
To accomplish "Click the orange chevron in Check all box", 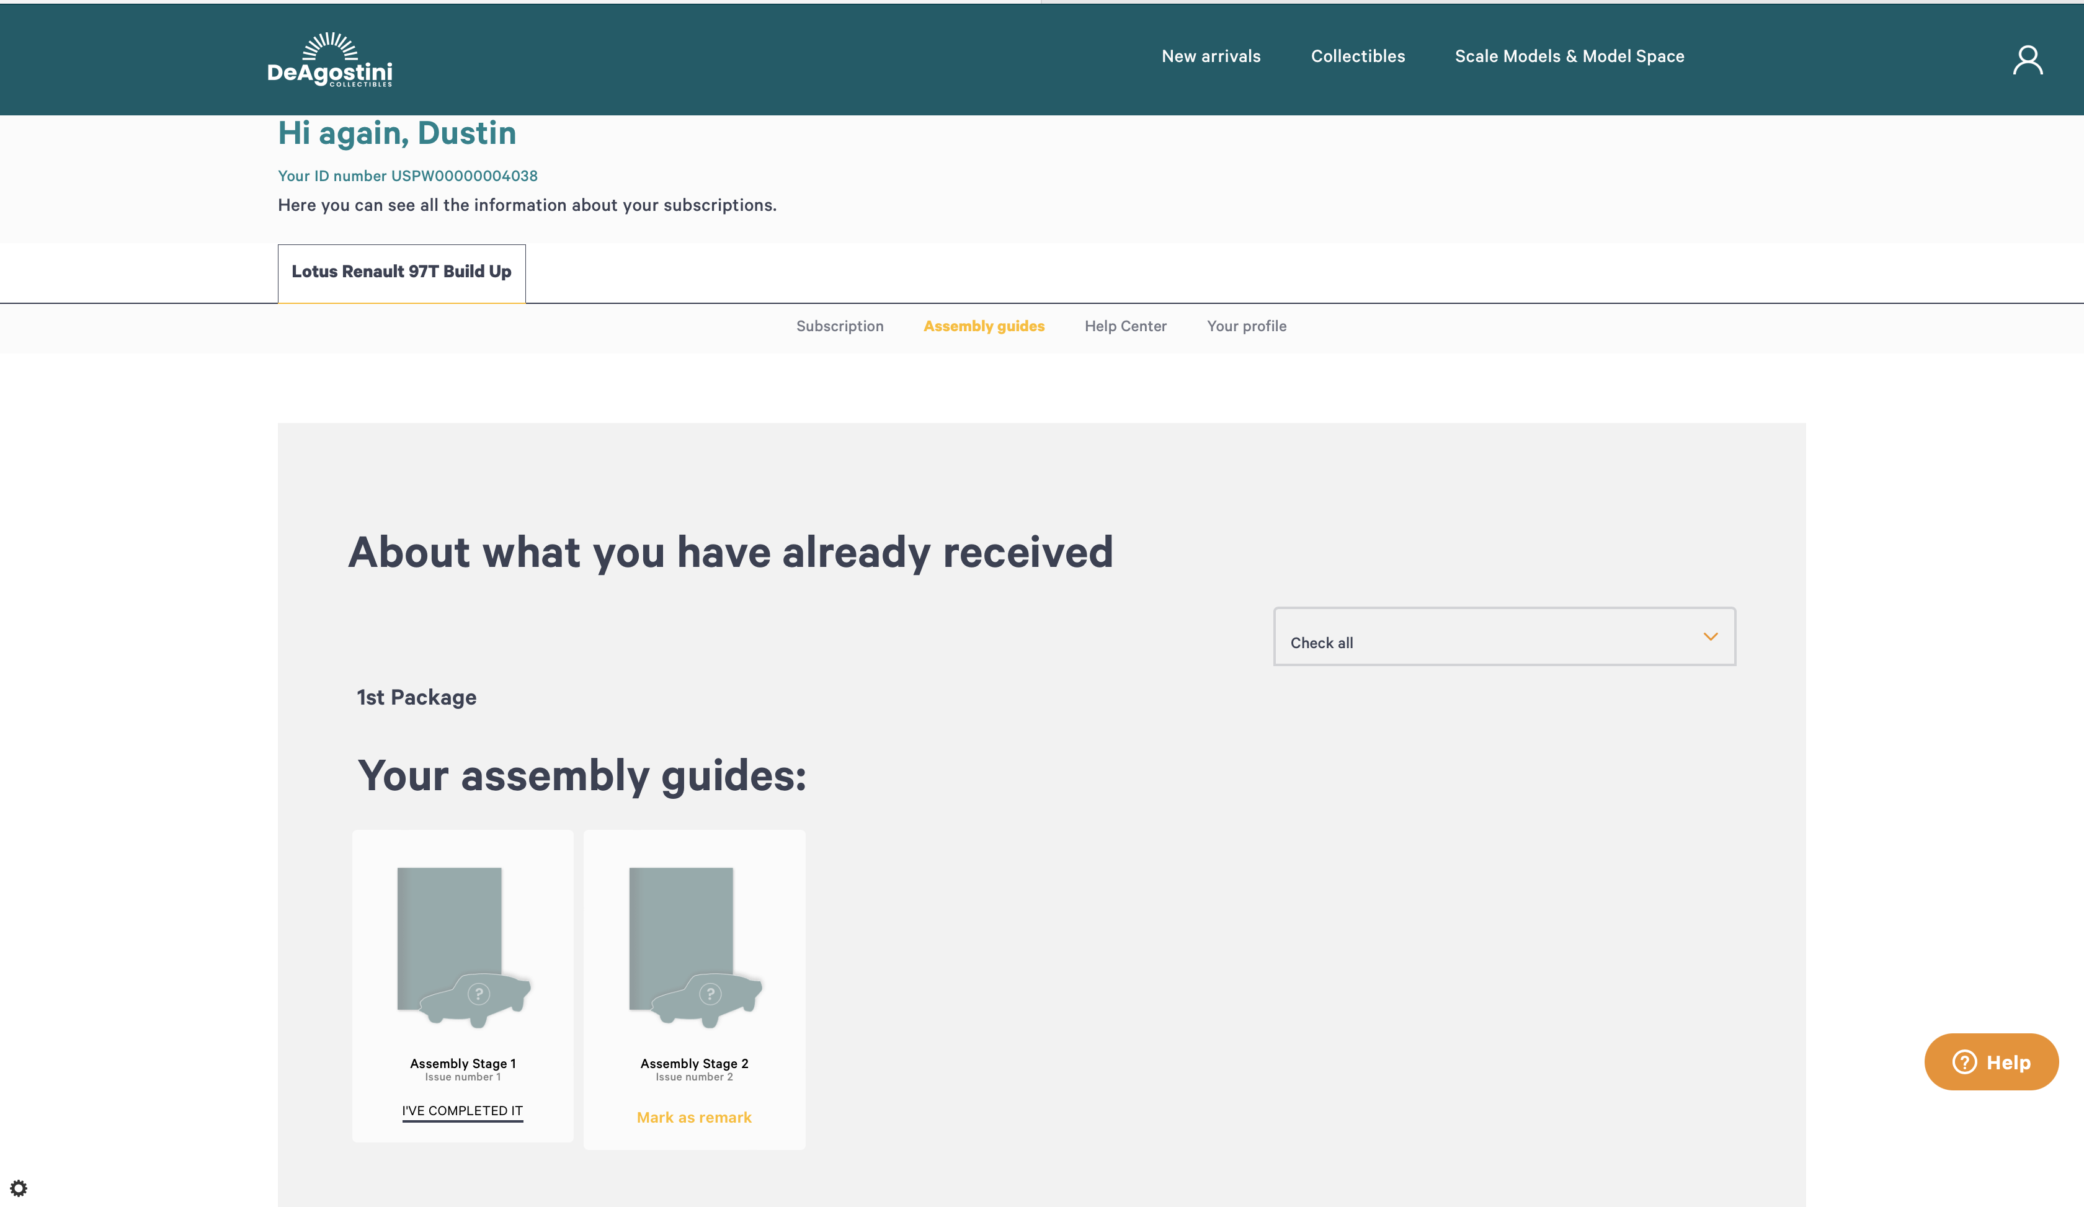I will click(x=1710, y=636).
